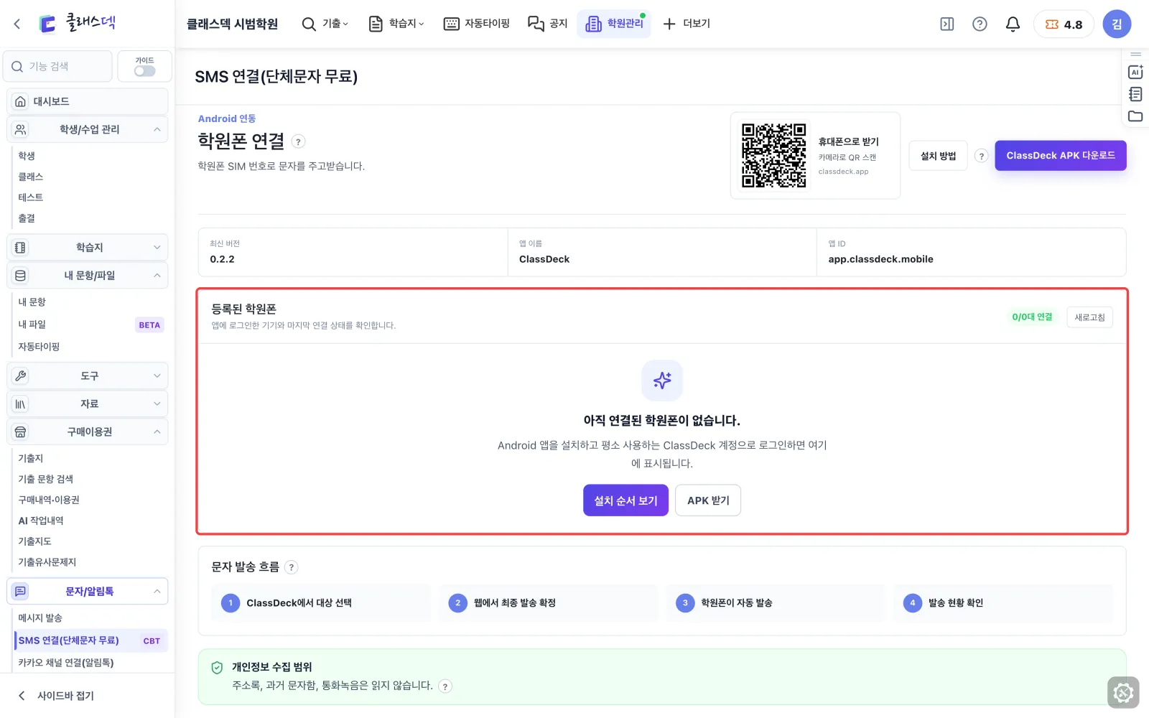The width and height of the screenshot is (1149, 718).
Task: Open 기출 문항 검색 sidebar item
Action: tap(46, 479)
